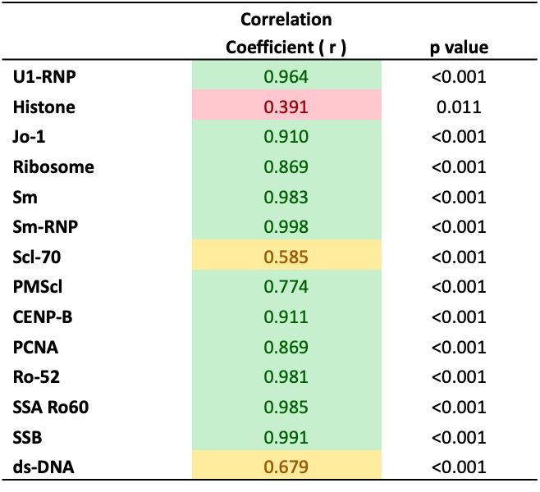Click the 0.011 p value cell
540x492 pixels.
pos(459,107)
